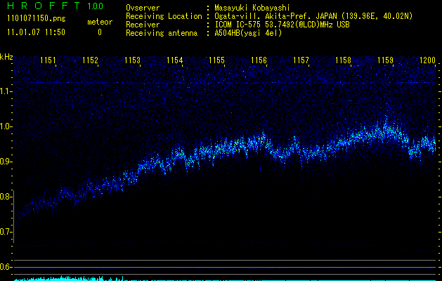Screen dimensions: 442x281
Task: Select the 1159 time marker
Action: coord(385,61)
